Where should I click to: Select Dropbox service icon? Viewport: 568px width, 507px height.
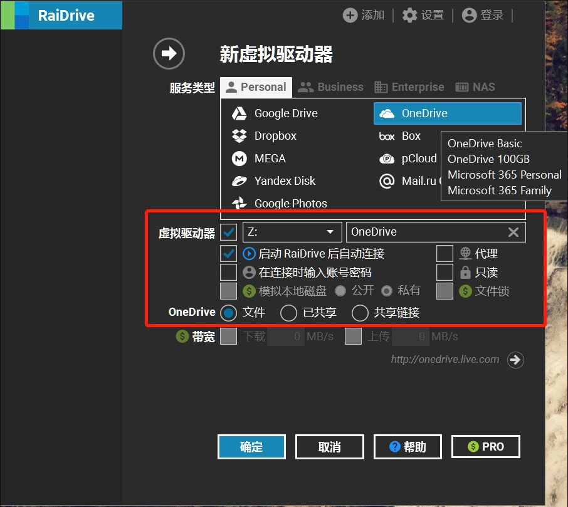[x=239, y=136]
